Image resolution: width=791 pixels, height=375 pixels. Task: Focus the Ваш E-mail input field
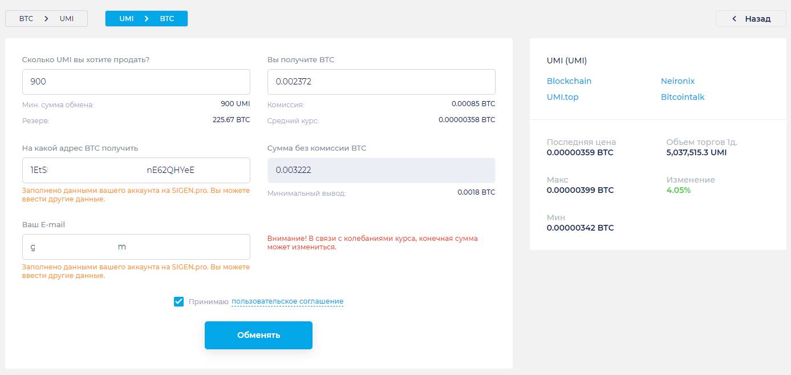click(136, 247)
